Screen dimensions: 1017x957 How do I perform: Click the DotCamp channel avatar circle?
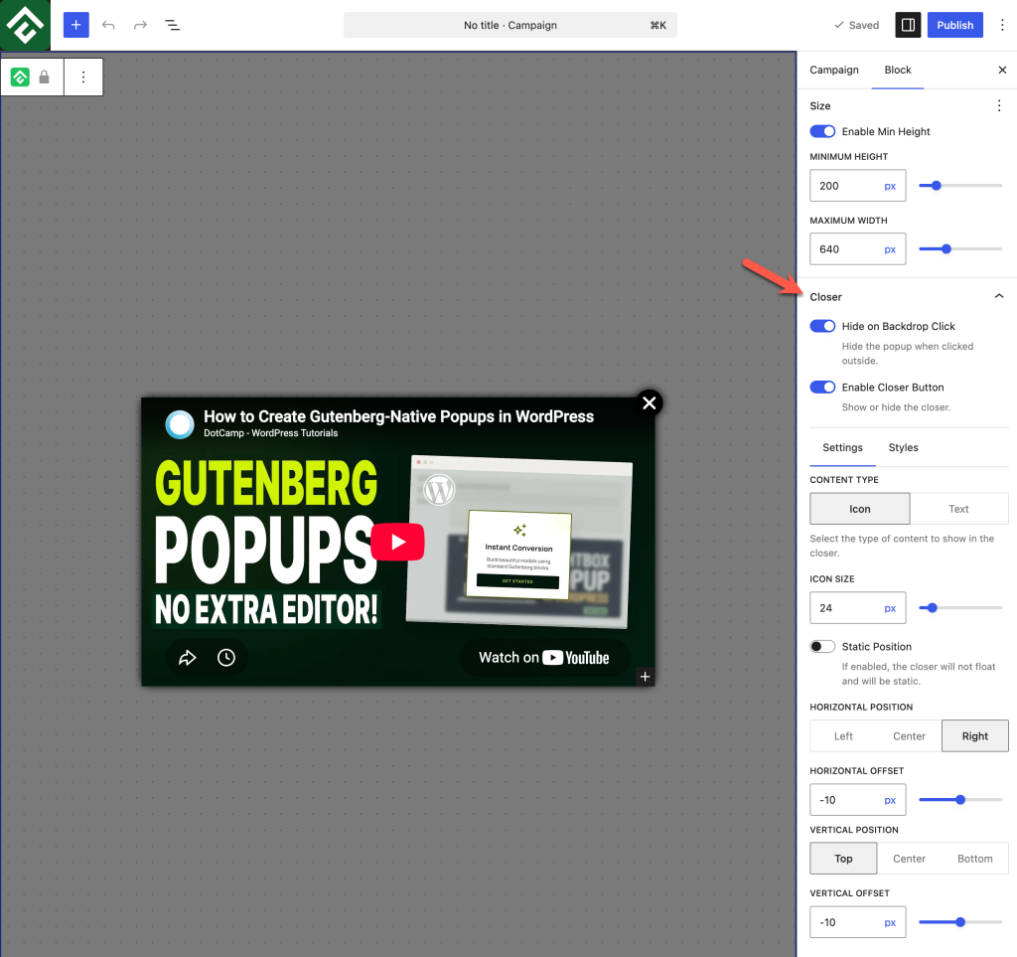click(x=180, y=424)
